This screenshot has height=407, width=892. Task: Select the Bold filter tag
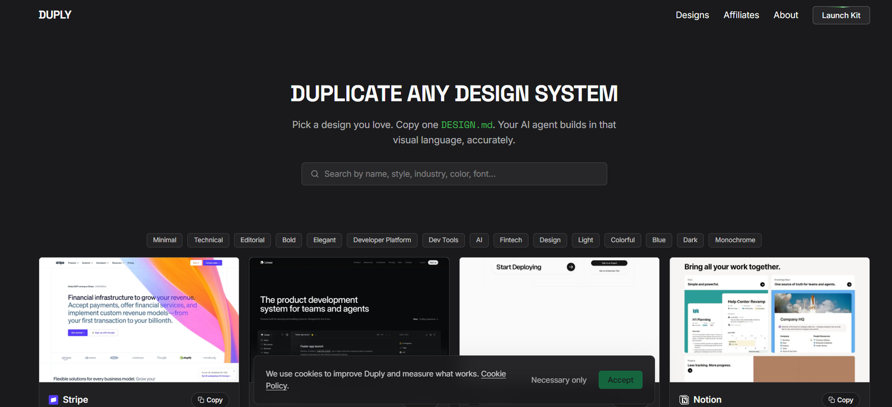(x=289, y=240)
